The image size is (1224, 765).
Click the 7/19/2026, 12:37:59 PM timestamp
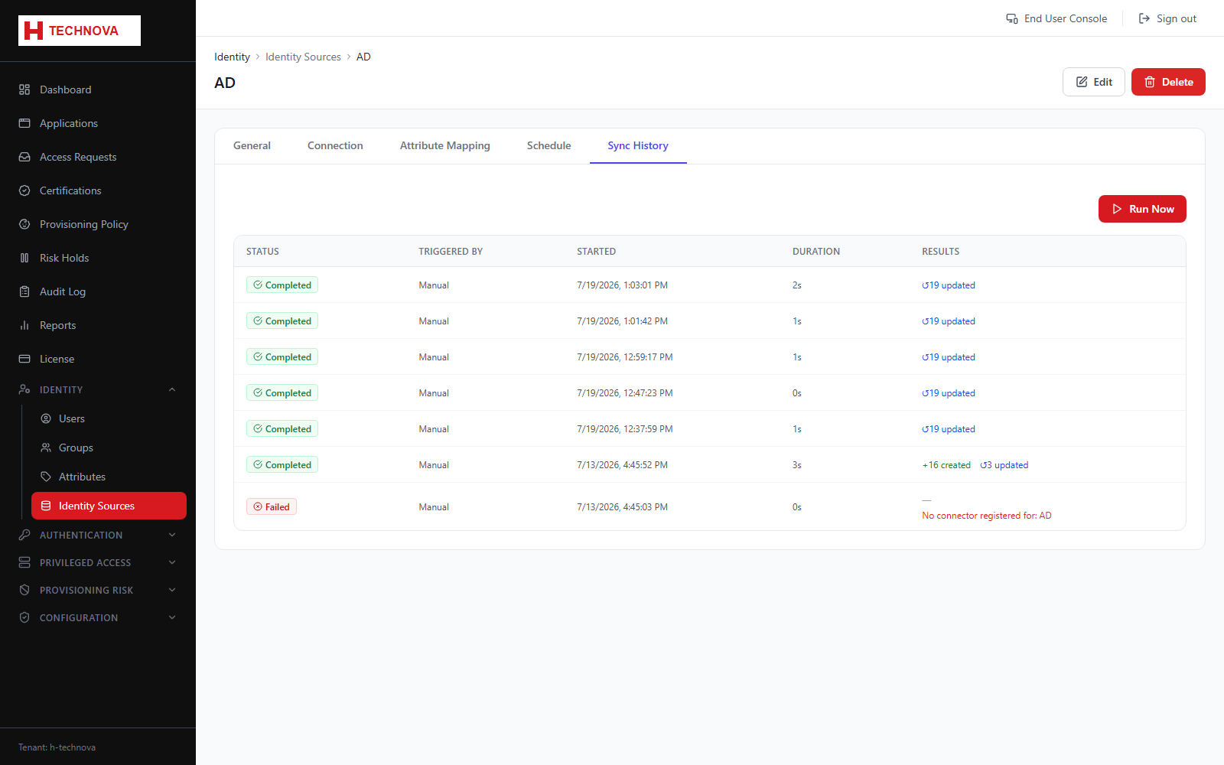[x=625, y=429]
